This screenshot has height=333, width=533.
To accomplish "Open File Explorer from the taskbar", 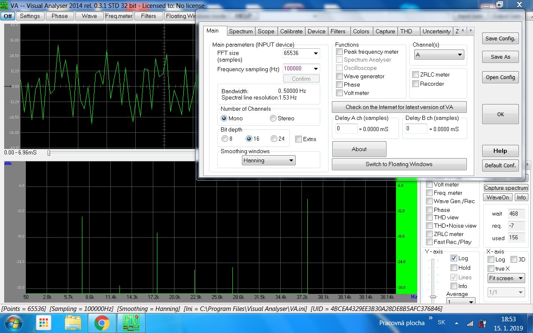I will tap(73, 323).
